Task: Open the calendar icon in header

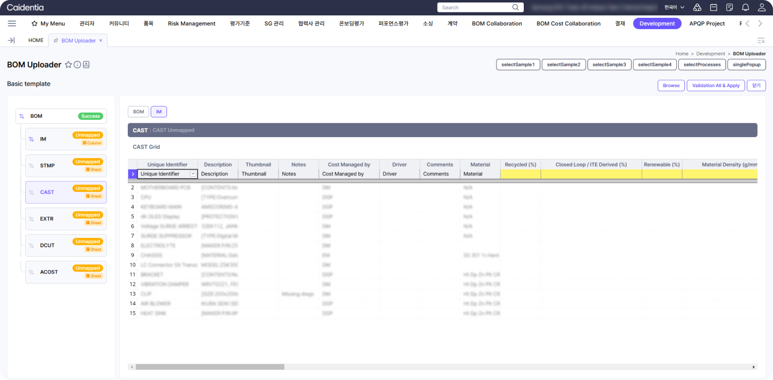Action: click(x=714, y=7)
